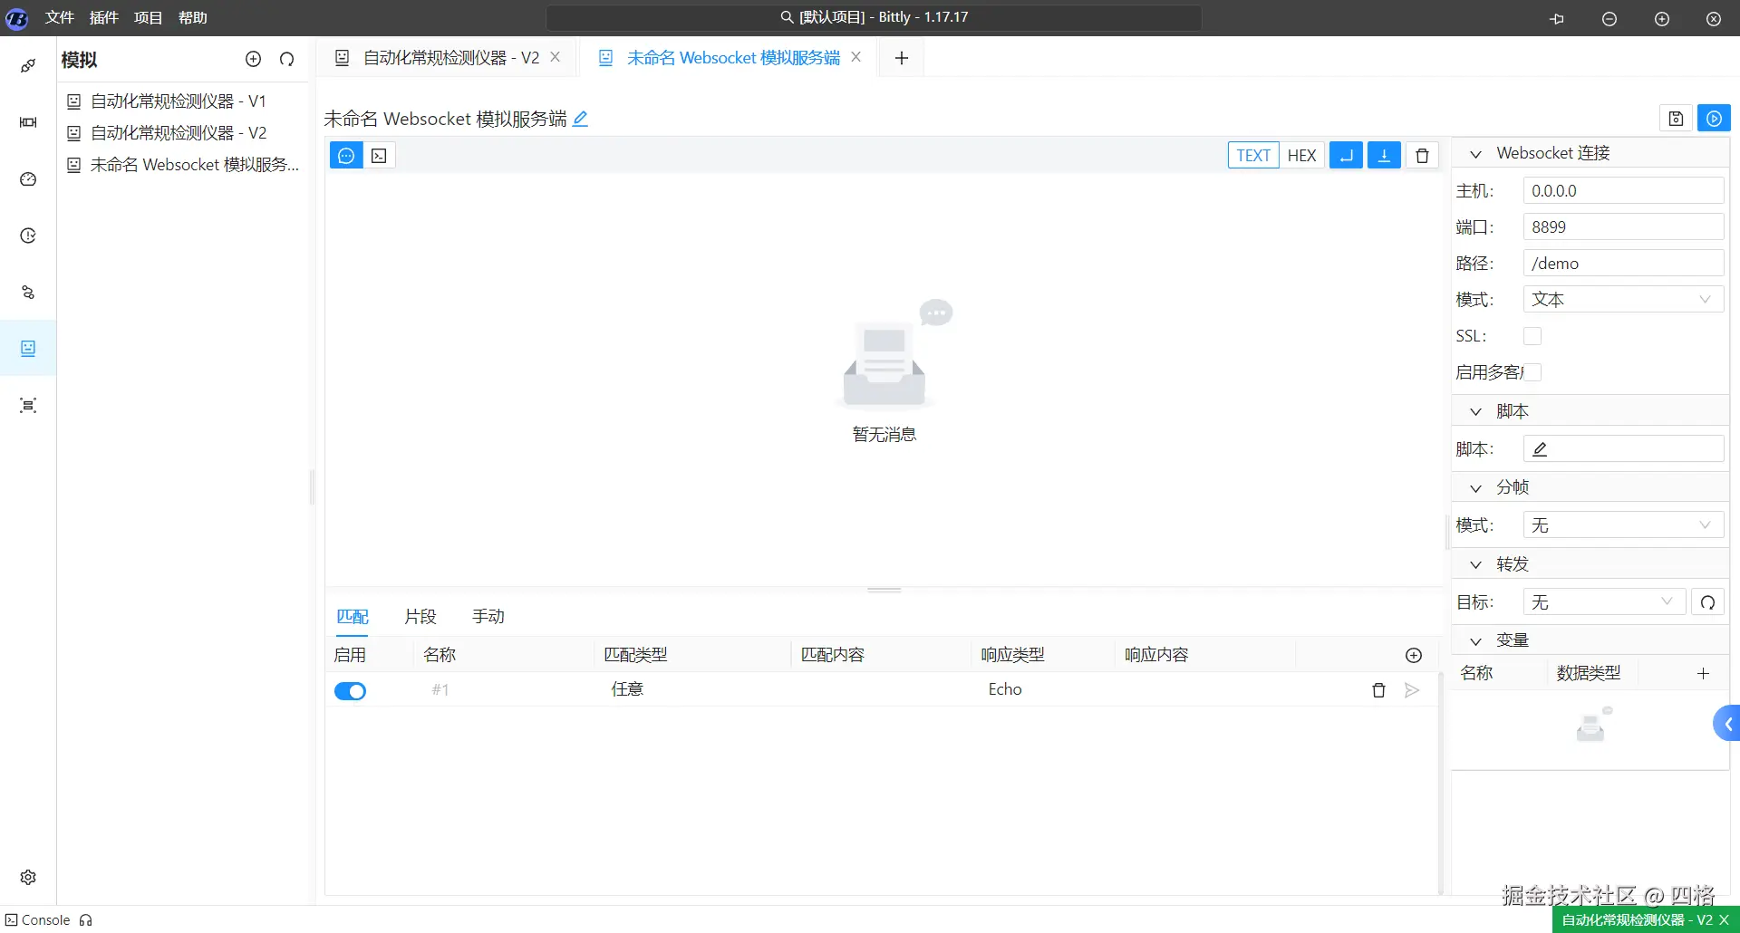The image size is (1740, 933).
Task: Open the 转发 目标 dropdown showing 无
Action: coord(1604,602)
